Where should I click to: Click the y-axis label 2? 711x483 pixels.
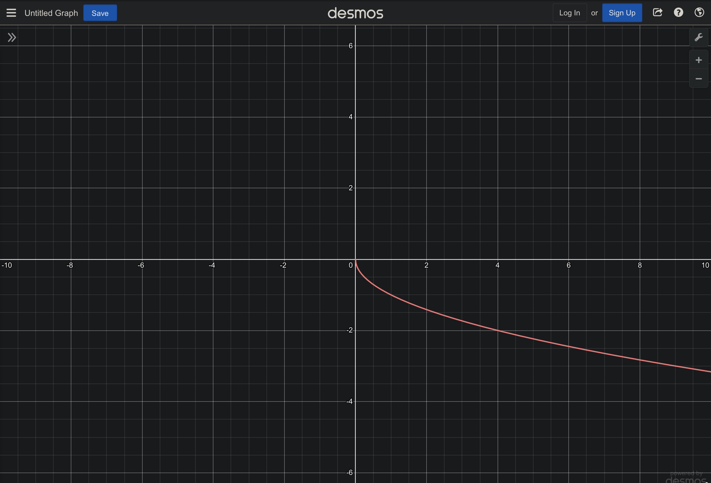pyautogui.click(x=350, y=188)
